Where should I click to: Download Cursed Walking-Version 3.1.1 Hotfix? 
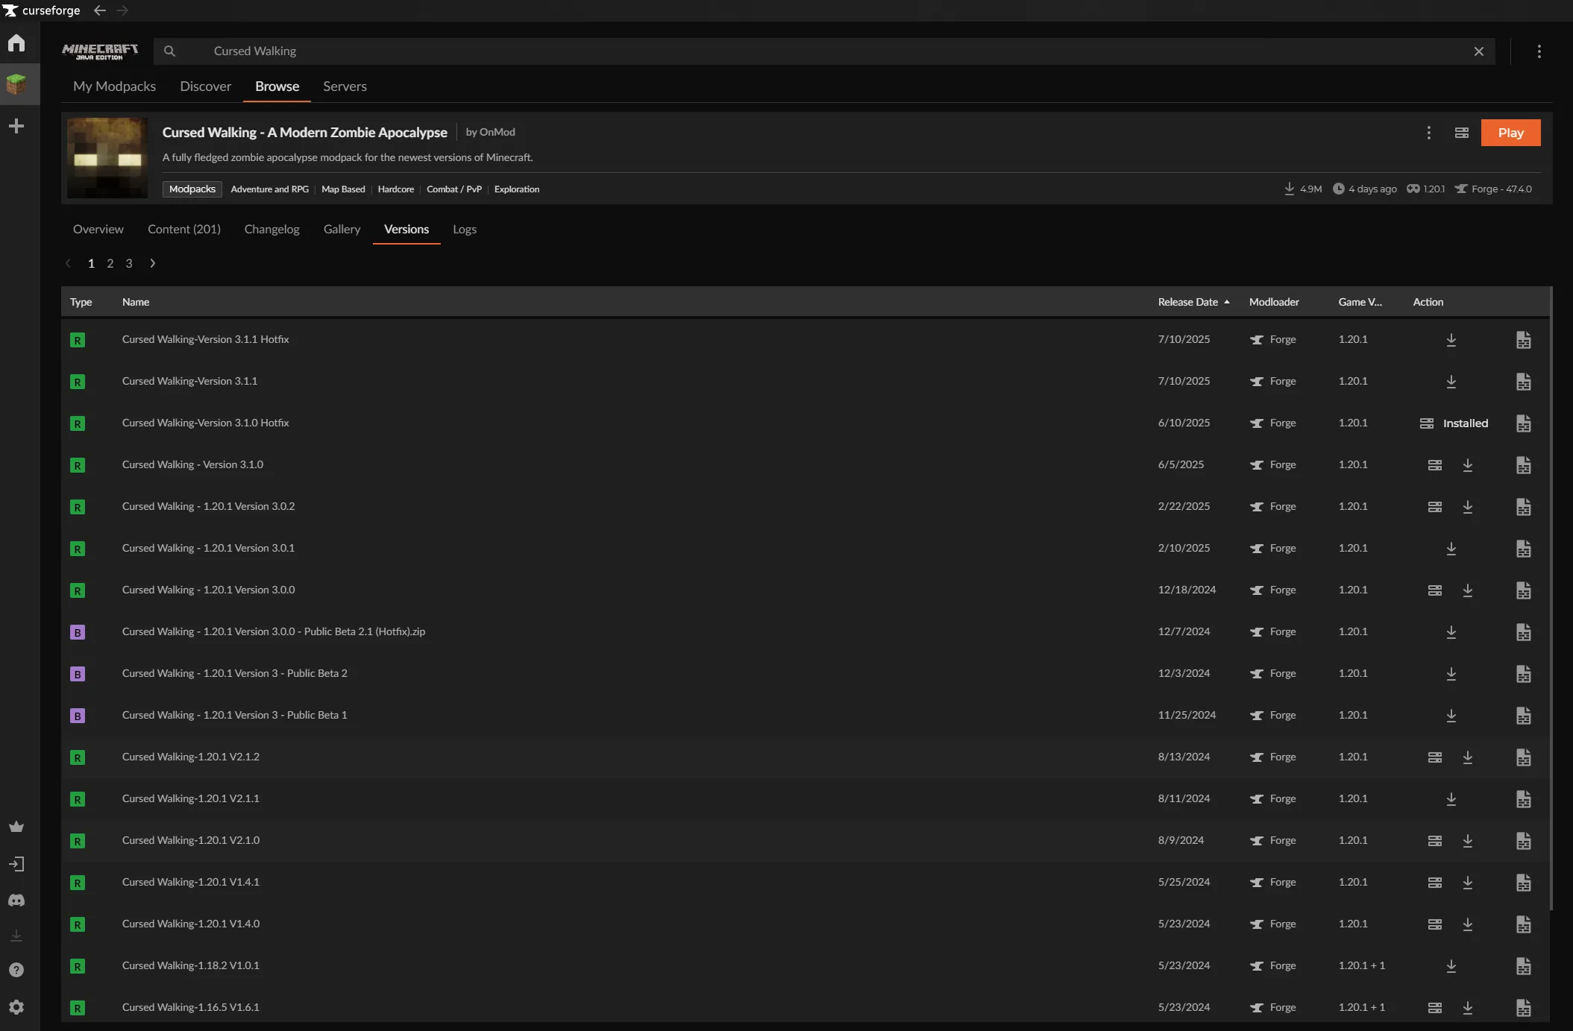pyautogui.click(x=1451, y=340)
